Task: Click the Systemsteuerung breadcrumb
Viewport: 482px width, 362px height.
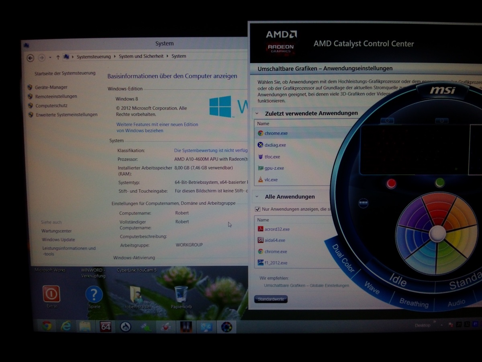Action: pos(94,57)
